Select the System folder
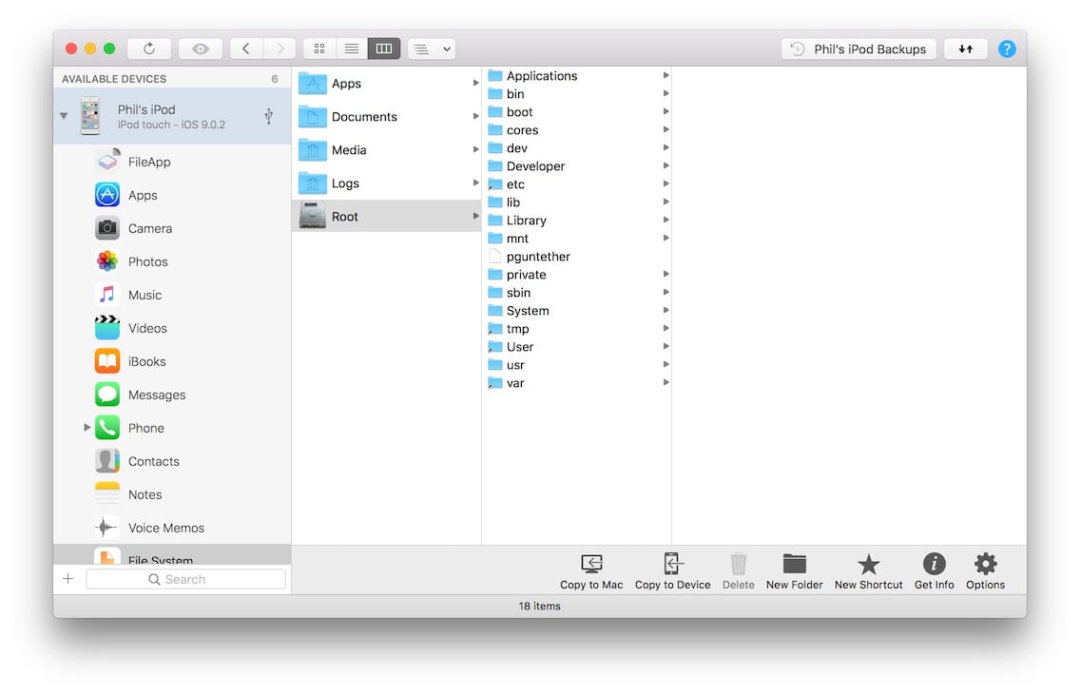1080x694 pixels. [x=577, y=311]
